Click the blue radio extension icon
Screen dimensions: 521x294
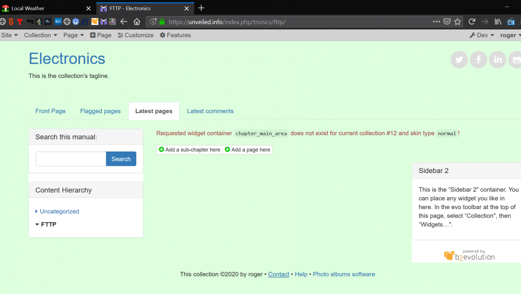[511, 22]
